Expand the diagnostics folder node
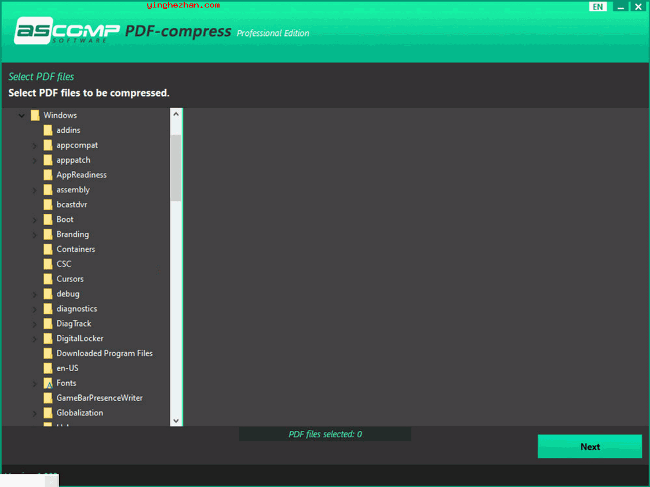650x487 pixels. coord(35,309)
